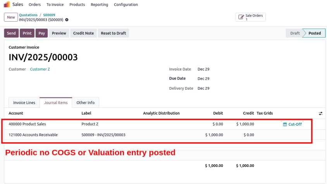327x184 pixels.
Task: Click the Sale Orders smart button icon
Action: 241,17
